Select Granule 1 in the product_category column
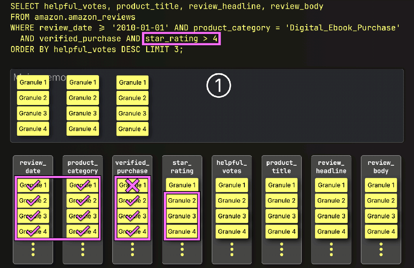 tap(82, 185)
